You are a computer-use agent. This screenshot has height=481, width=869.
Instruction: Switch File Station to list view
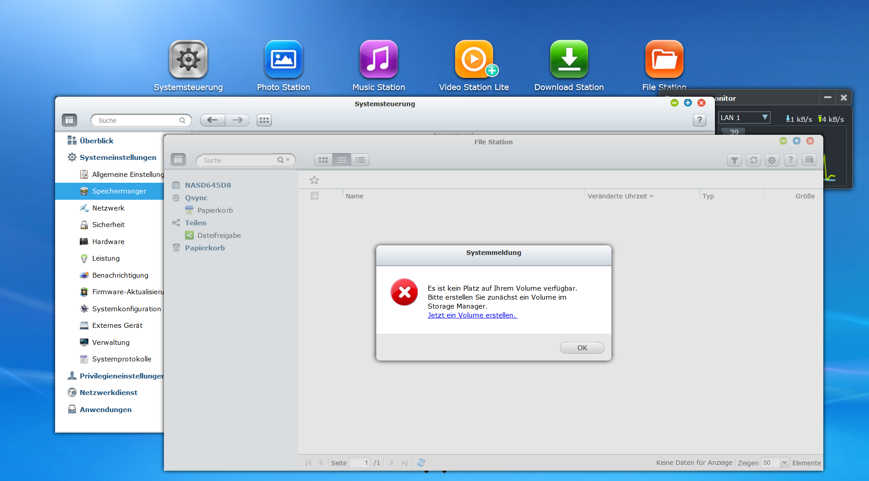(x=342, y=160)
